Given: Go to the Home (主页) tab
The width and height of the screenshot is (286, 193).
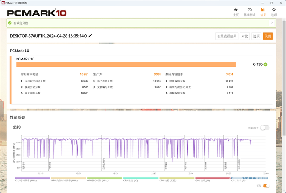Looking at the screenshot, I should click(x=236, y=12).
